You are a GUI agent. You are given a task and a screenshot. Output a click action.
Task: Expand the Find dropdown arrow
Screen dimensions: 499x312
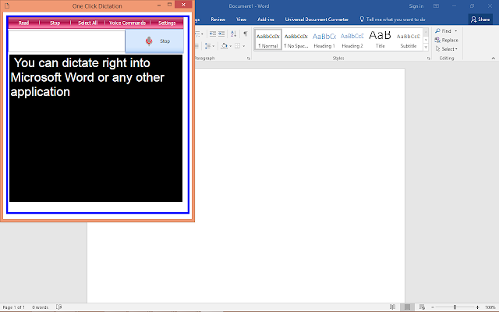click(x=456, y=31)
